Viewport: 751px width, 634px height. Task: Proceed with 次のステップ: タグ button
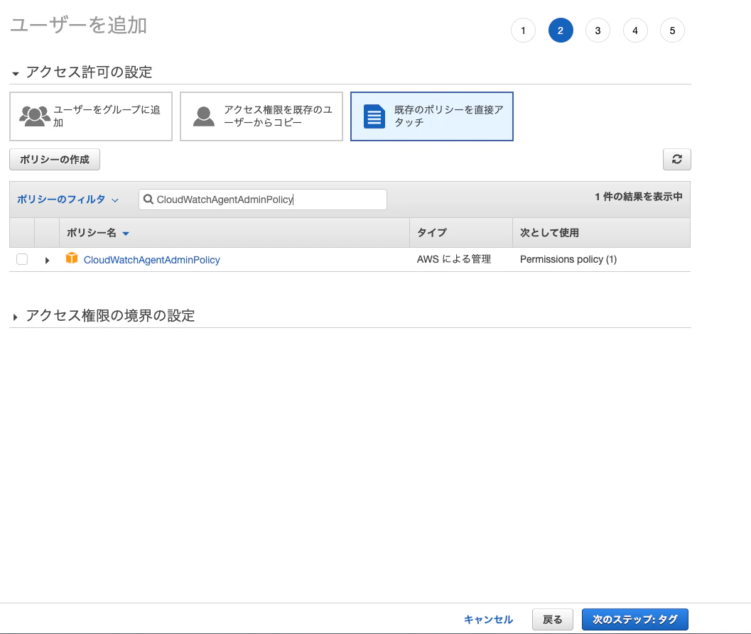635,620
